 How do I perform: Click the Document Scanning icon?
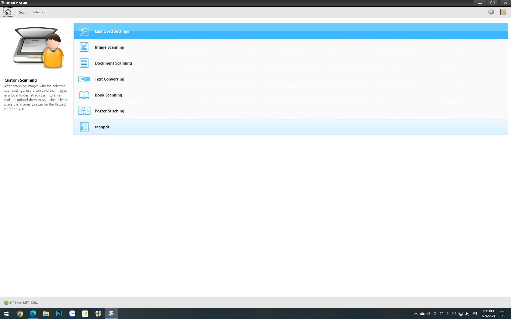pyautogui.click(x=84, y=63)
